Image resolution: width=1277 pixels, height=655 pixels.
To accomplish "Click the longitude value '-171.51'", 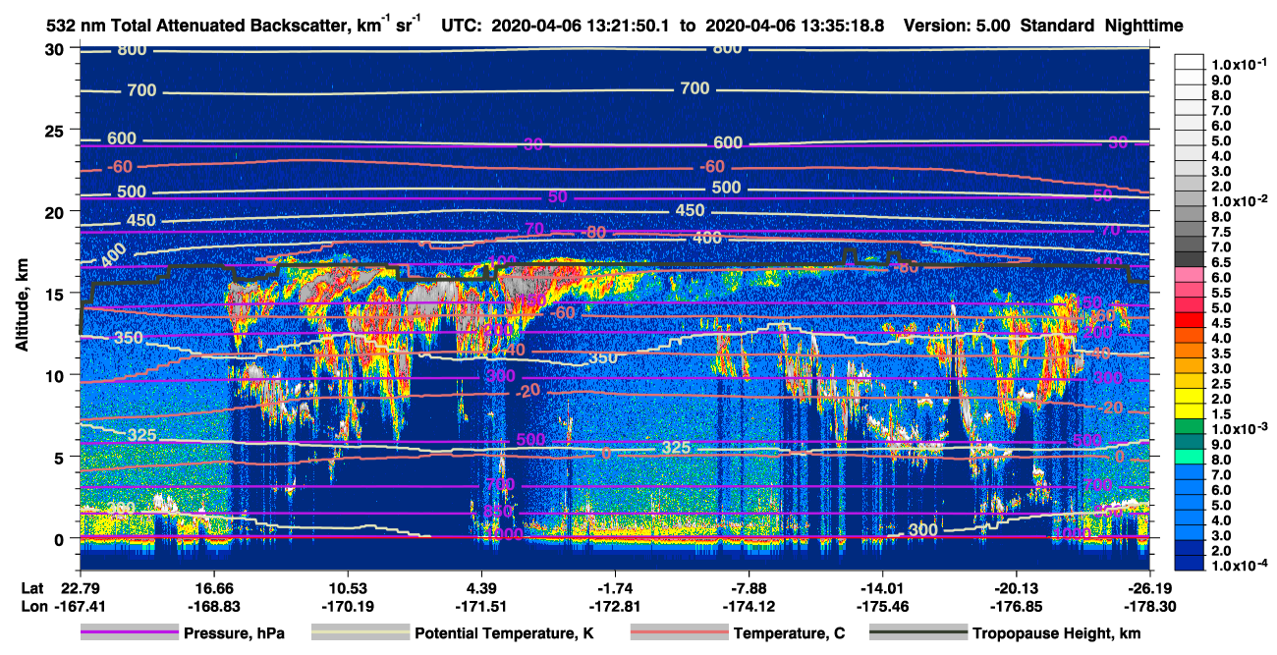I will [481, 606].
